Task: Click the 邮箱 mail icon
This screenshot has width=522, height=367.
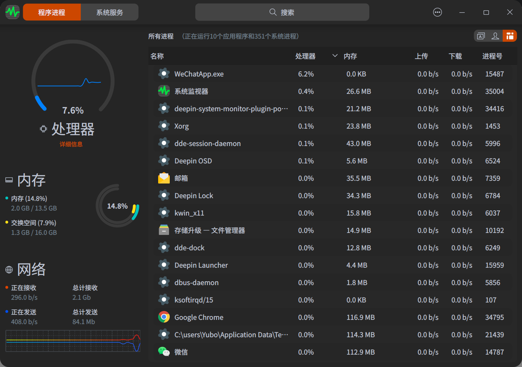Action: coord(164,178)
